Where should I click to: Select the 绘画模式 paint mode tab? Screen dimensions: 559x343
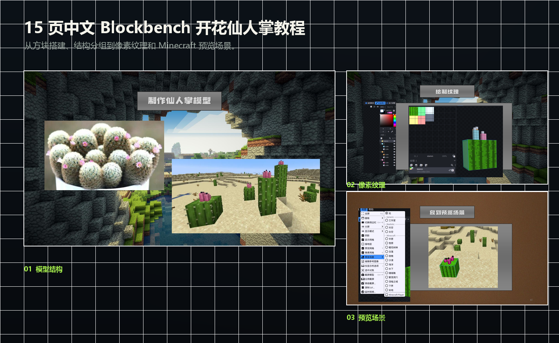(380, 103)
